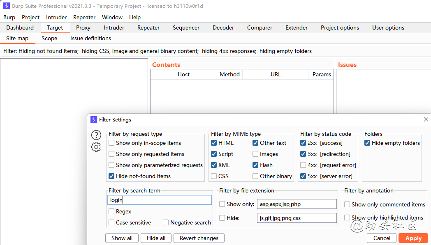Uncheck Hide not-found items

pos(111,176)
